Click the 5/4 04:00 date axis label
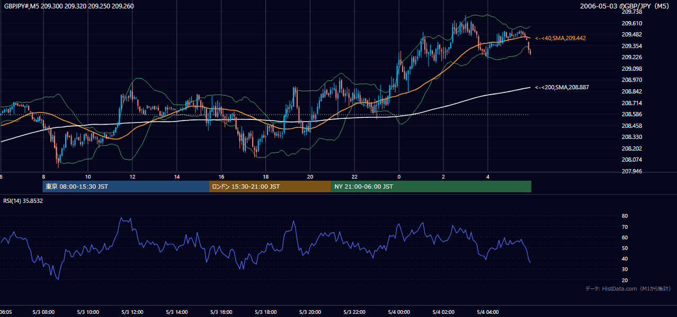677x317 pixels. click(x=488, y=312)
